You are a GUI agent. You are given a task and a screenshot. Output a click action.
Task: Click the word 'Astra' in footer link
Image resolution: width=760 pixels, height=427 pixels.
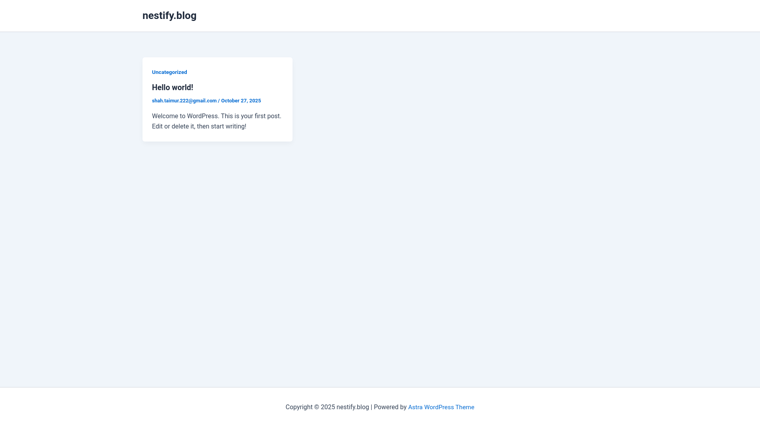[415, 407]
